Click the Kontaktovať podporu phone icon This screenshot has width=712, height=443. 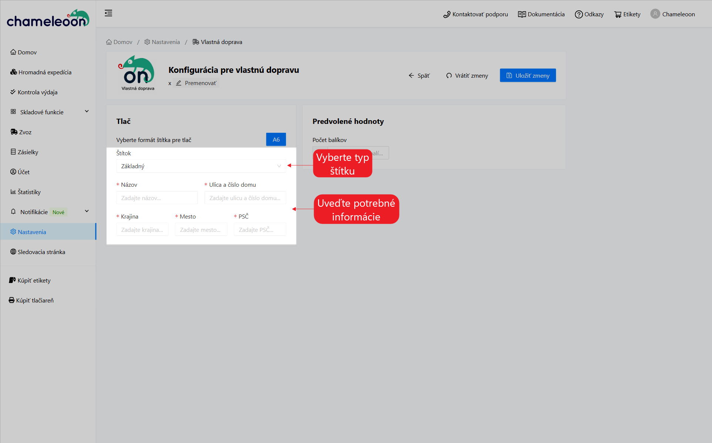pos(447,14)
